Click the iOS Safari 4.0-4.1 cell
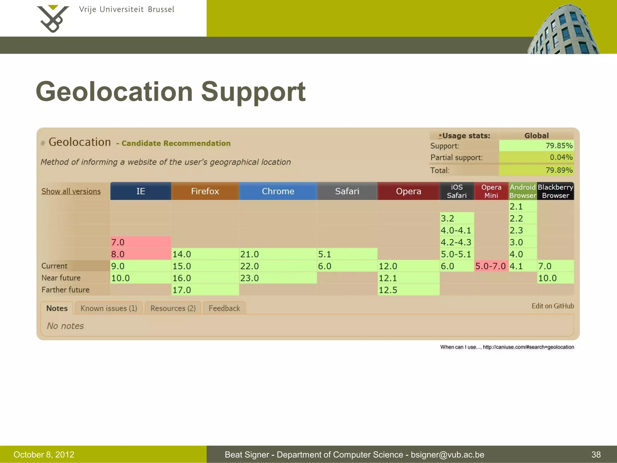 pos(457,230)
